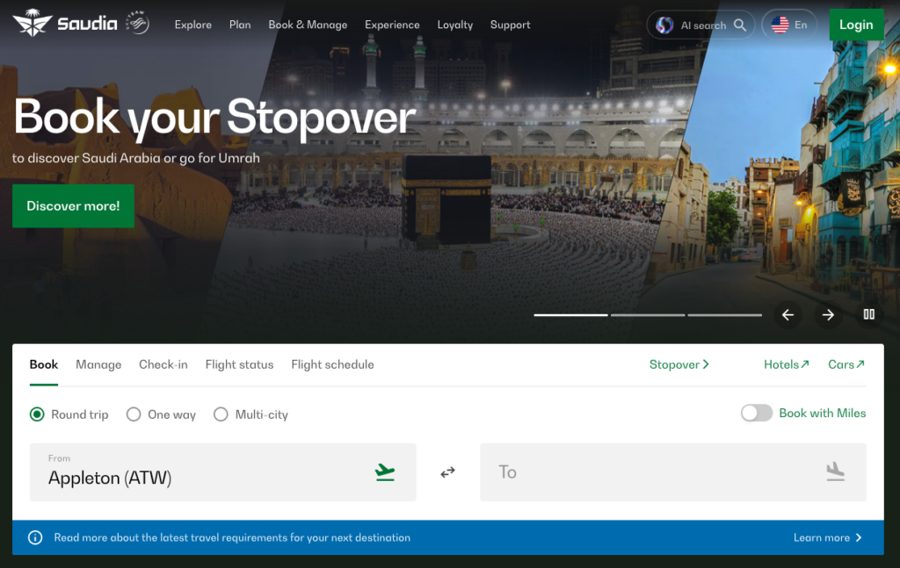
Task: Open the Support menu
Action: (511, 25)
